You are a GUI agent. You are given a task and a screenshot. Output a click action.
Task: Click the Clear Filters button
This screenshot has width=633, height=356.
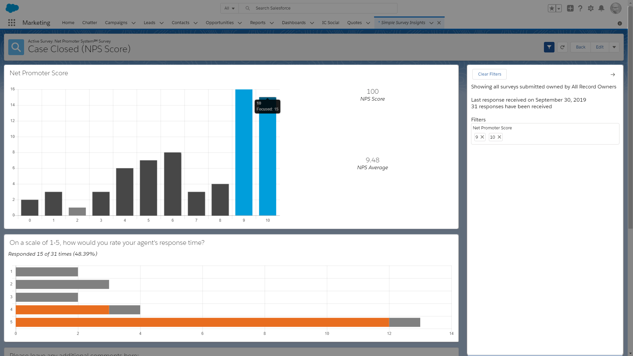(x=490, y=74)
